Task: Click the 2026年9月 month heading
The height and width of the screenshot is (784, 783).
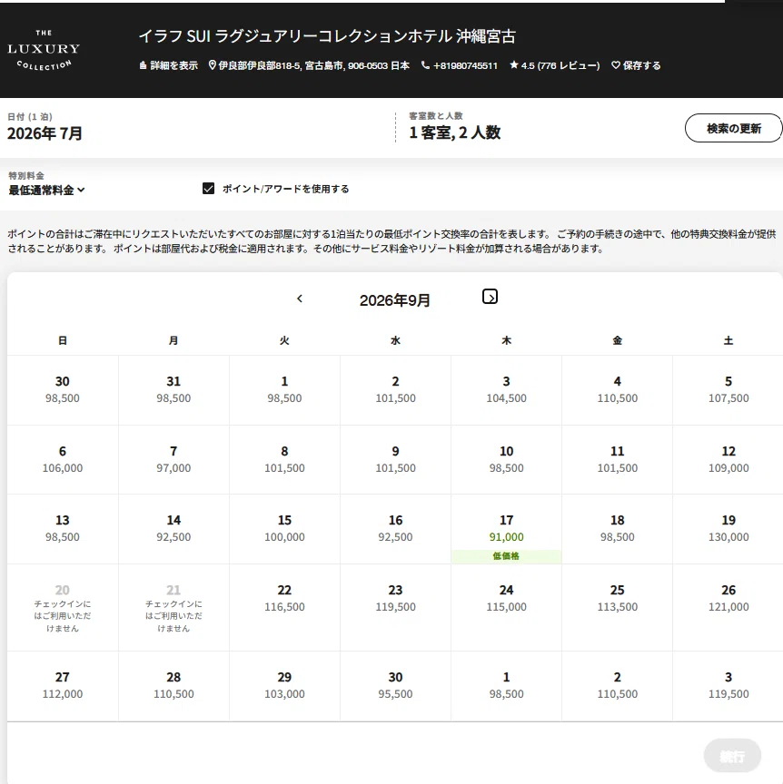Action: 395,300
